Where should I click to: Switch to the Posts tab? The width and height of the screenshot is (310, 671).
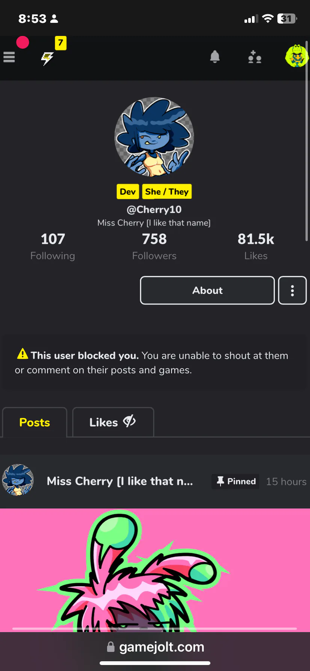[34, 422]
